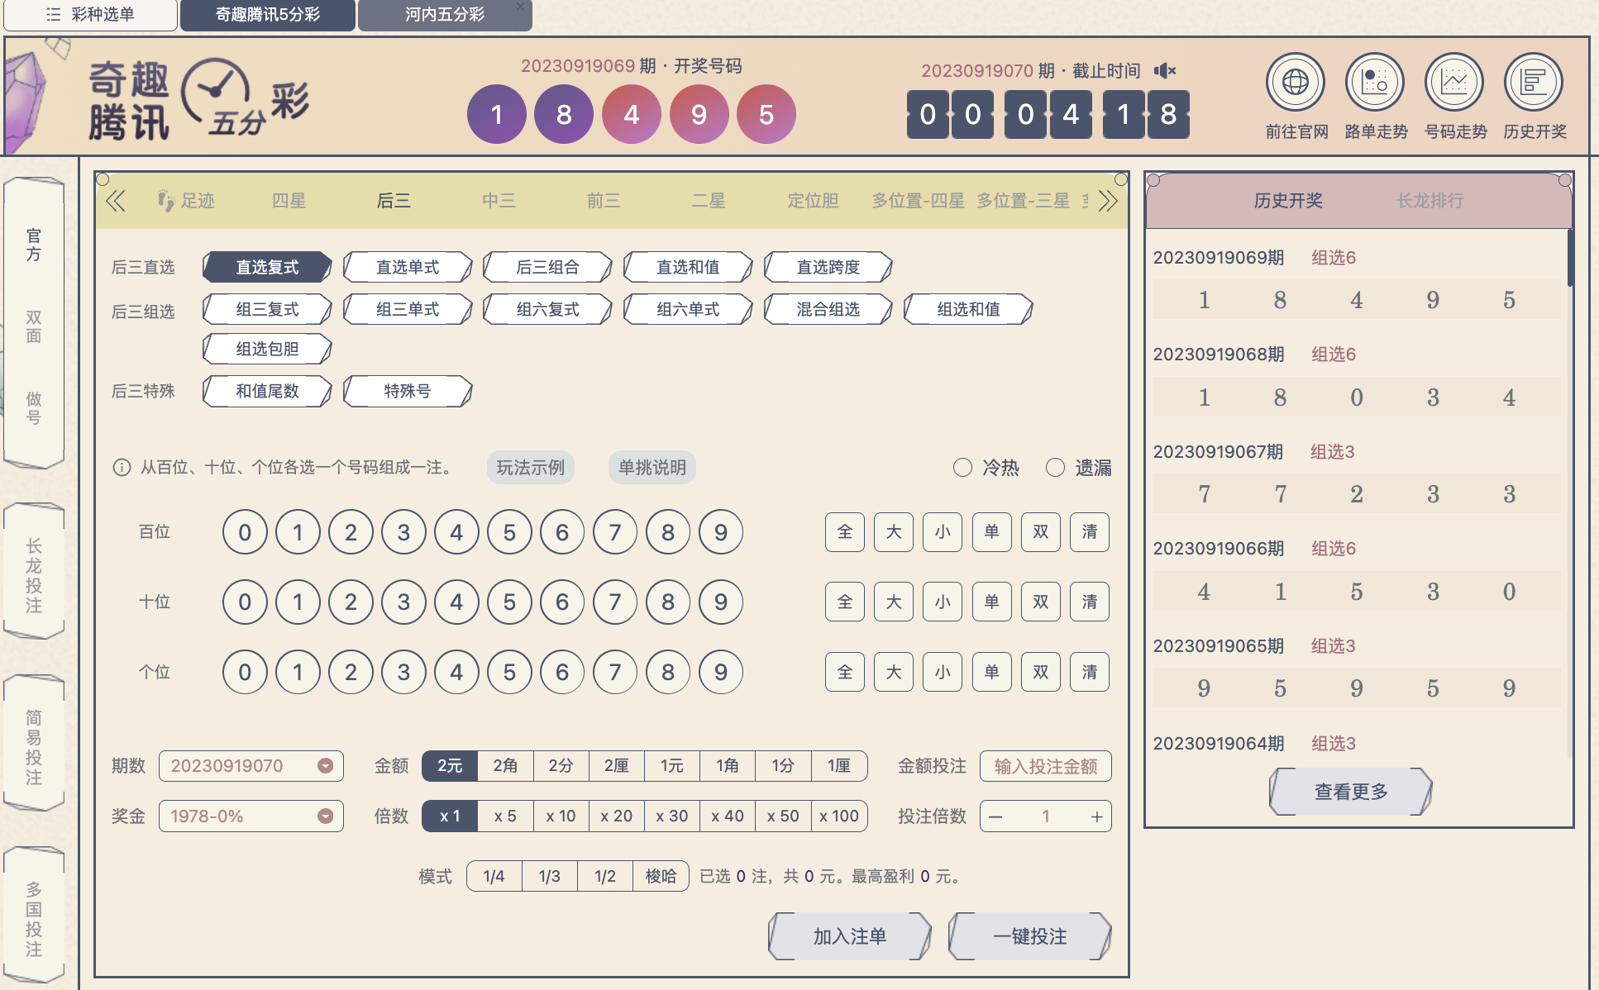Enable the 遗漏 radio option

(x=1055, y=468)
